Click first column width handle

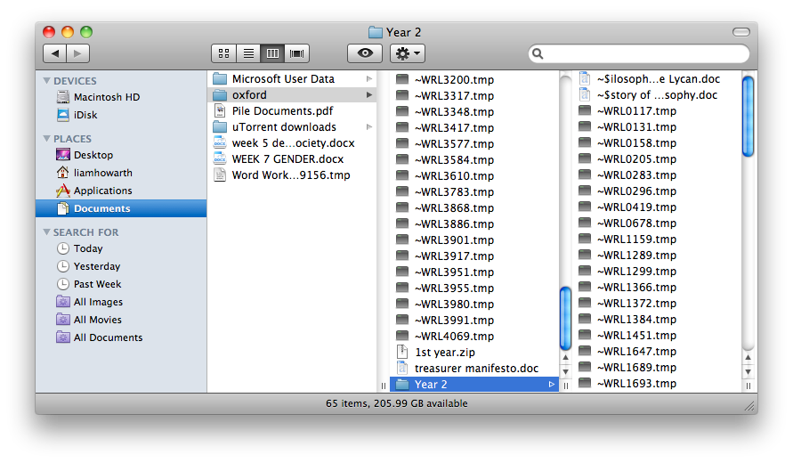pyautogui.click(x=384, y=386)
